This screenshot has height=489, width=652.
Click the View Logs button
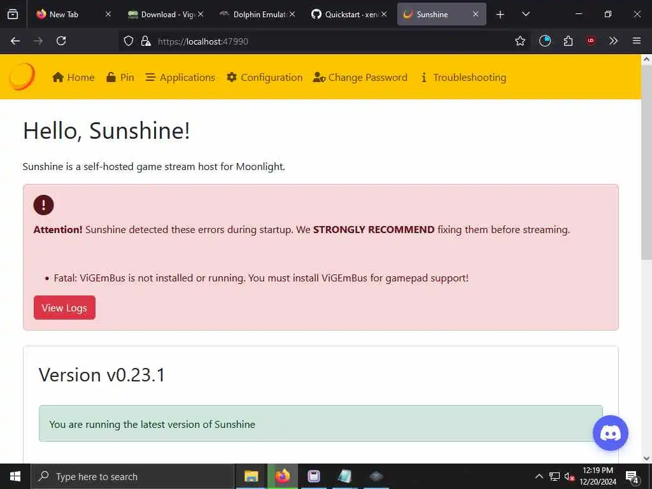point(64,308)
